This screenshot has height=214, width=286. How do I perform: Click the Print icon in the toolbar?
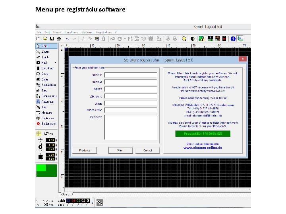coord(59,38)
